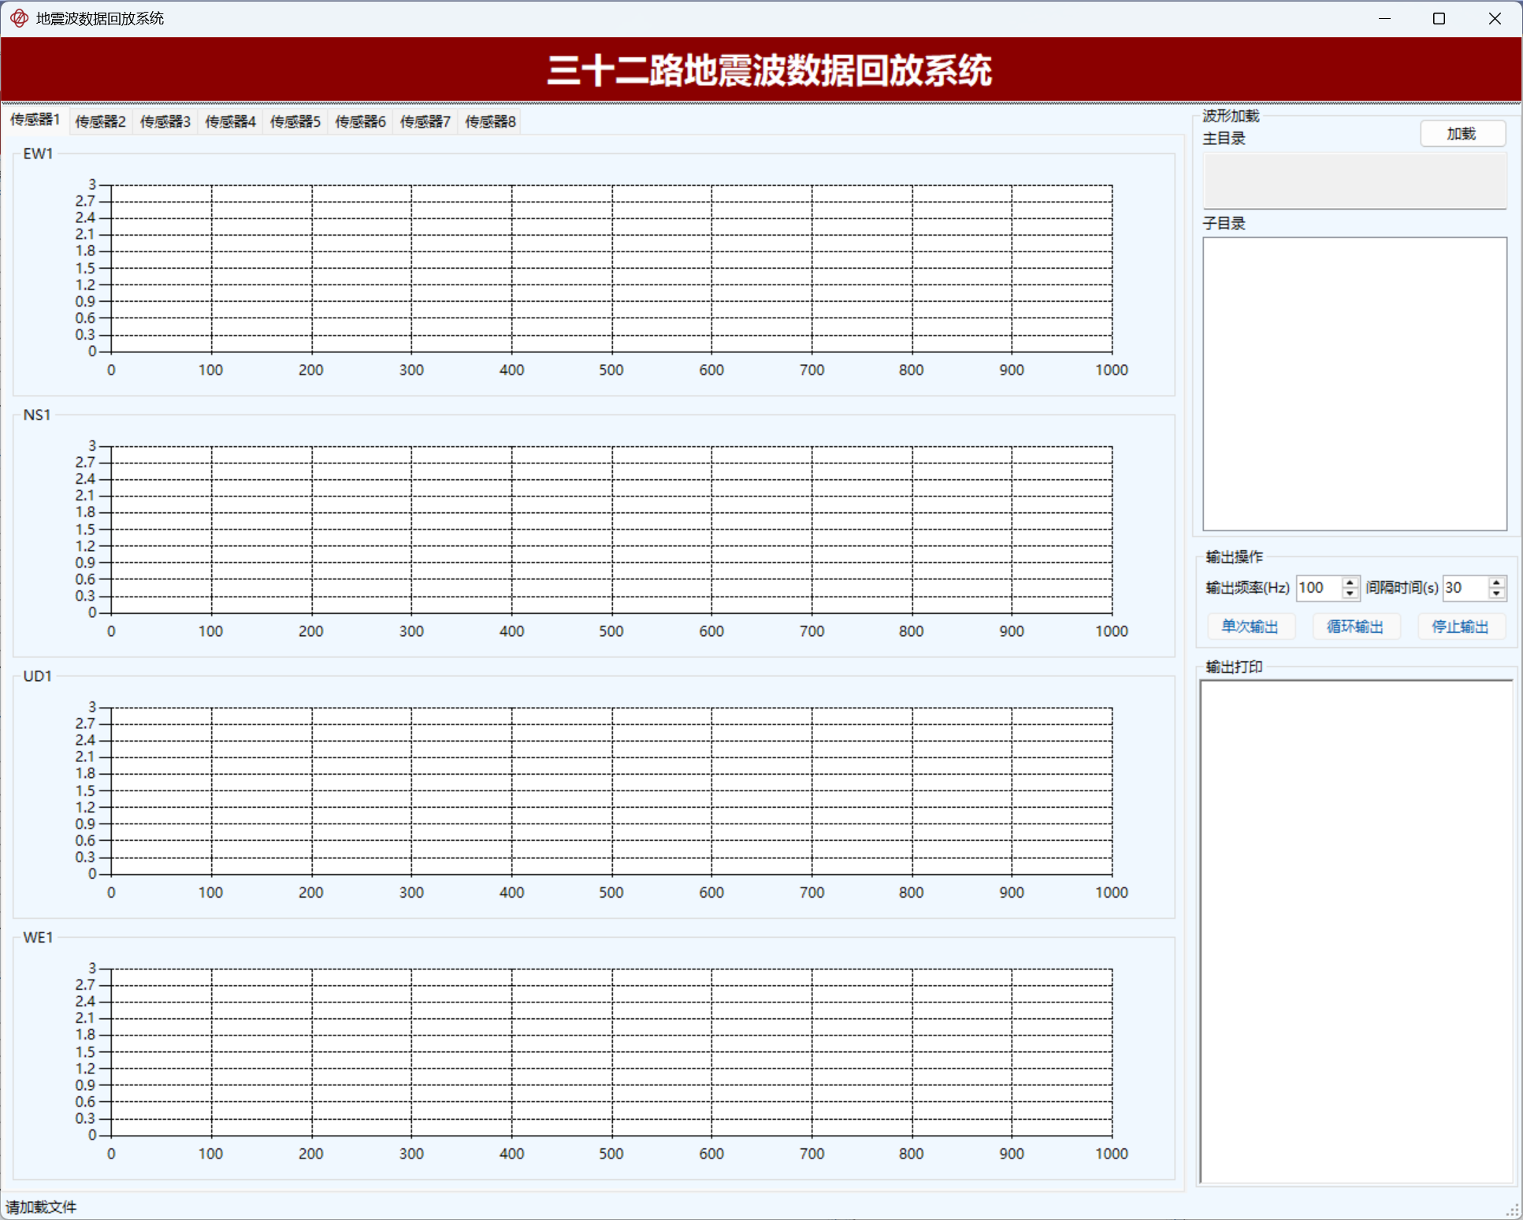Focus the 间隔时间 input field

[1465, 588]
